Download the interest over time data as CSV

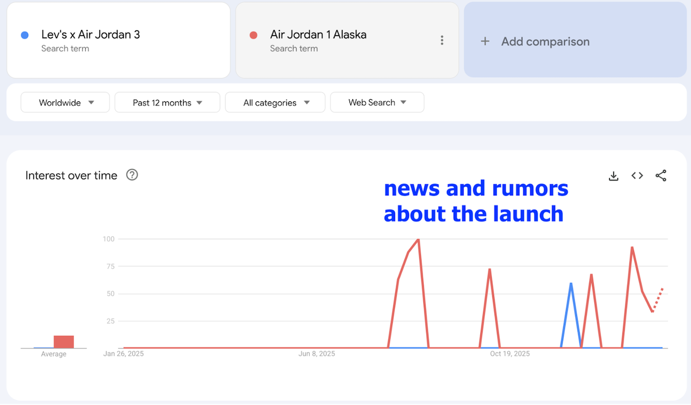(613, 176)
